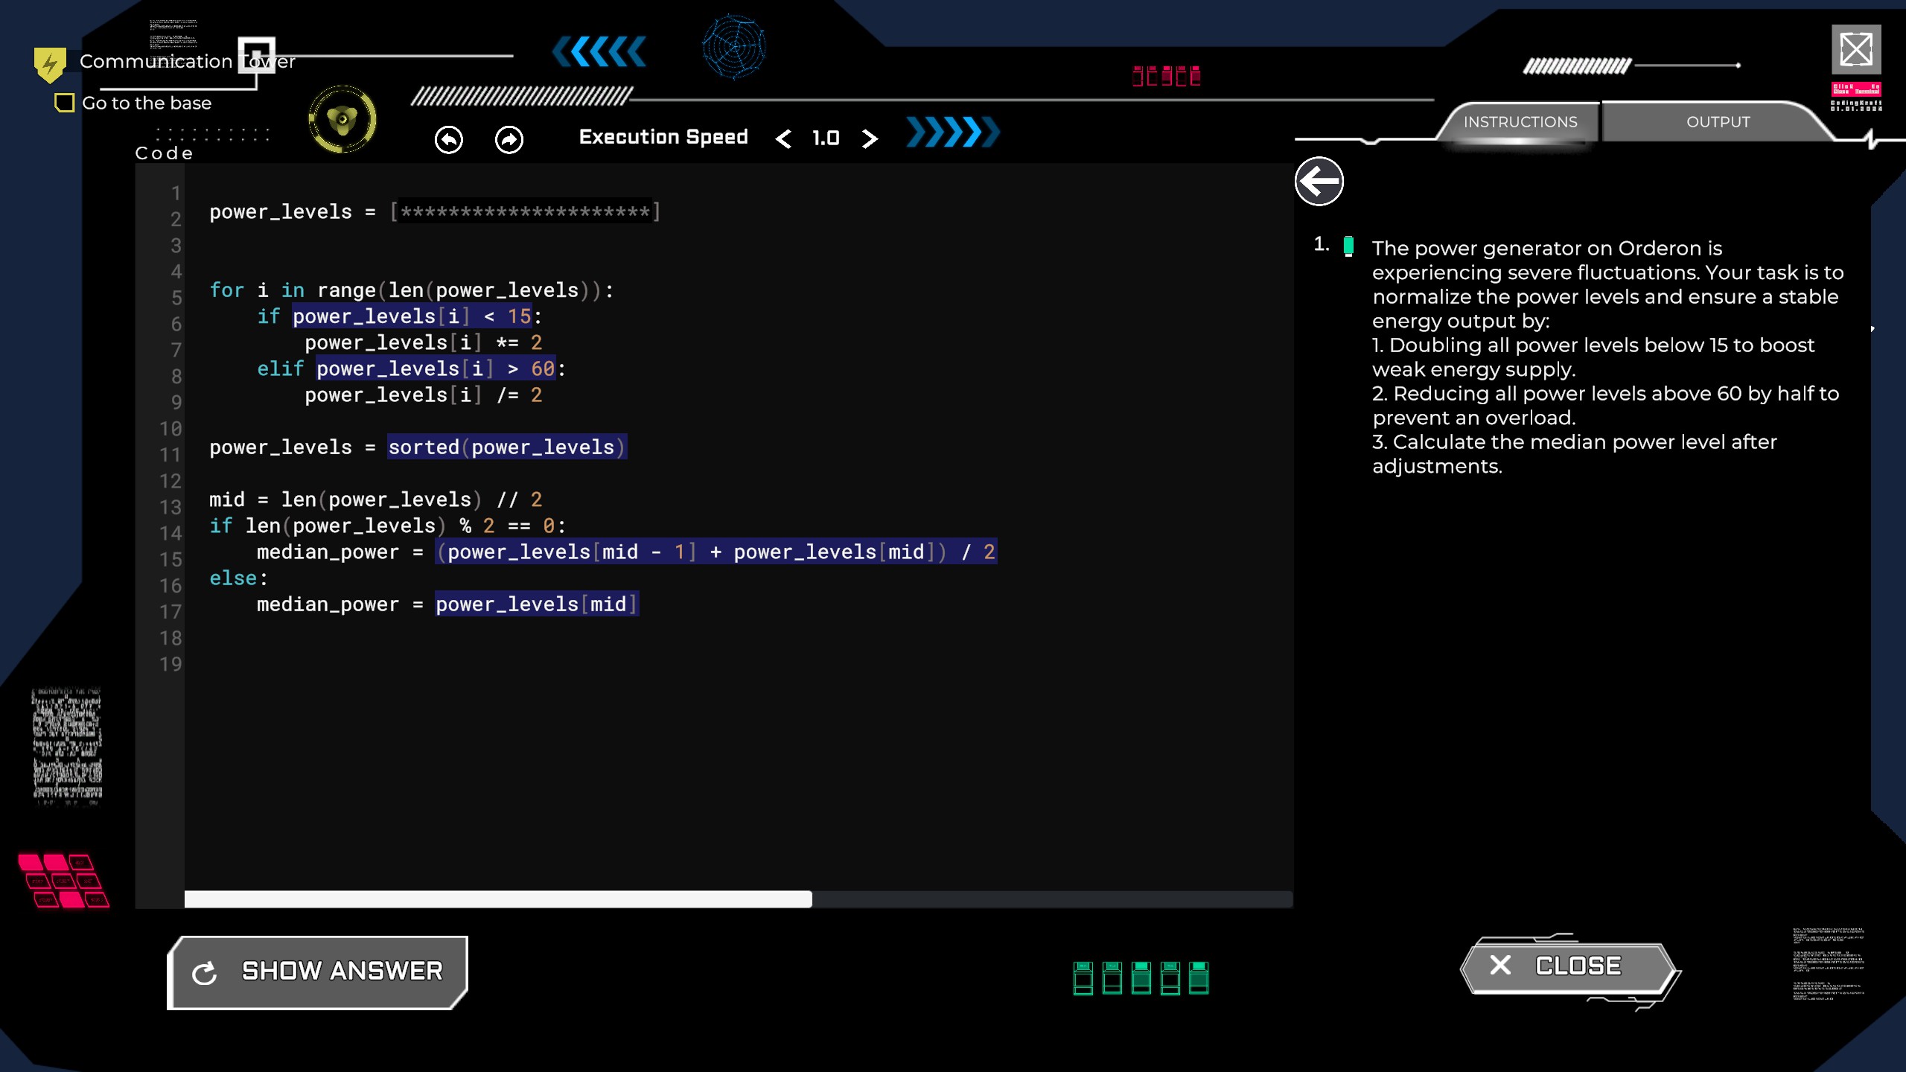Screen dimensions: 1906x1072
Task: Increase execution speed with right arrow
Action: click(x=869, y=138)
